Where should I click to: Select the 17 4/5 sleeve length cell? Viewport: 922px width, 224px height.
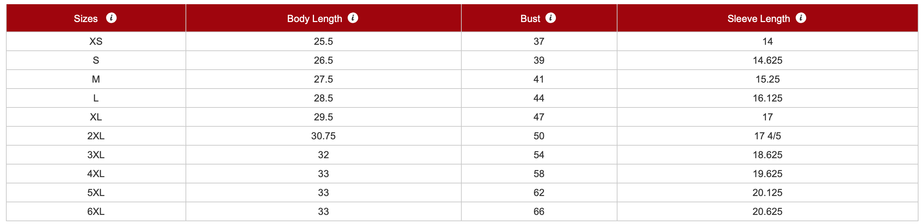coord(767,136)
